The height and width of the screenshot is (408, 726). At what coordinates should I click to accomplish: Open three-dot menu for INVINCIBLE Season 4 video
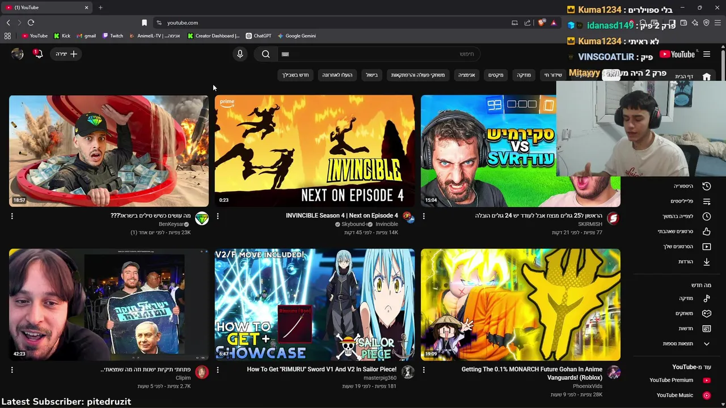(218, 216)
